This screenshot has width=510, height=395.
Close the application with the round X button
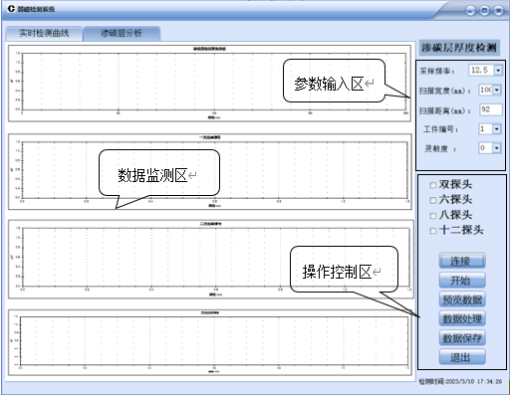point(499,11)
